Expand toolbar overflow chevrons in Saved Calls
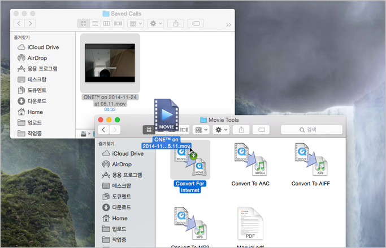386x248 pixels. pos(228,25)
